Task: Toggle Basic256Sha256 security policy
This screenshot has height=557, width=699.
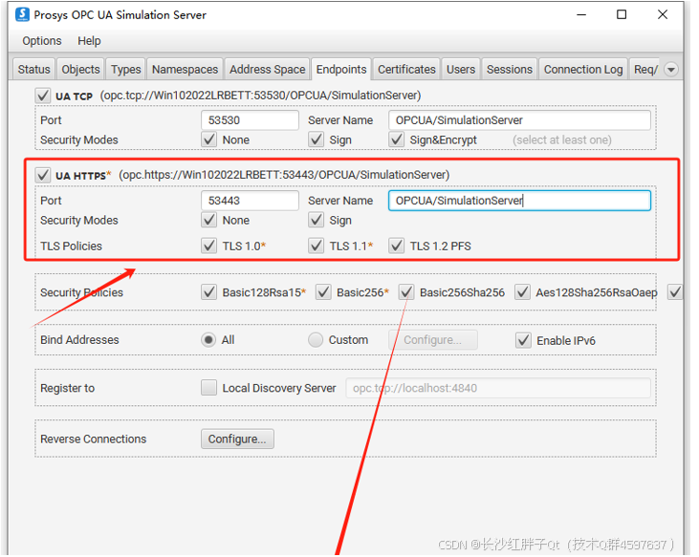Action: point(406,292)
